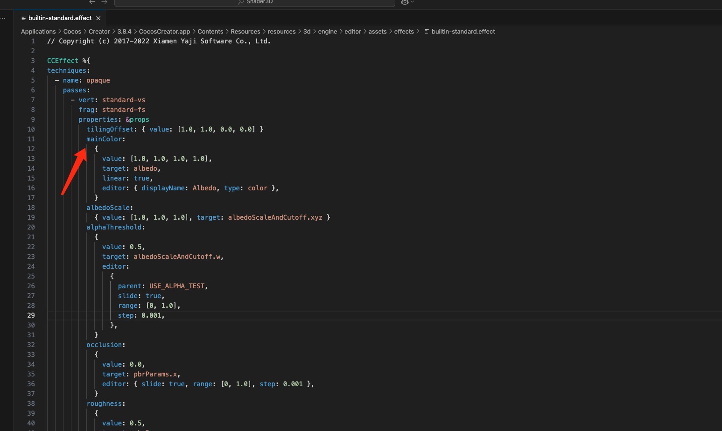
Task: Click the USE_ALPHA_TEST value in code
Action: (177, 286)
